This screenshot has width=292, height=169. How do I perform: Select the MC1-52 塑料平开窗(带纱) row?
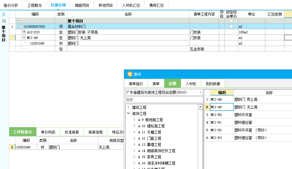(248, 130)
